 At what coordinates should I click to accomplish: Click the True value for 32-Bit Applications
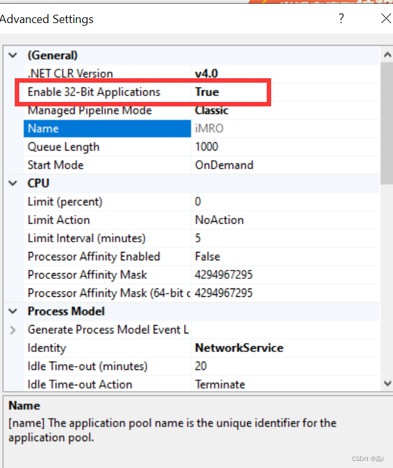pyautogui.click(x=207, y=92)
